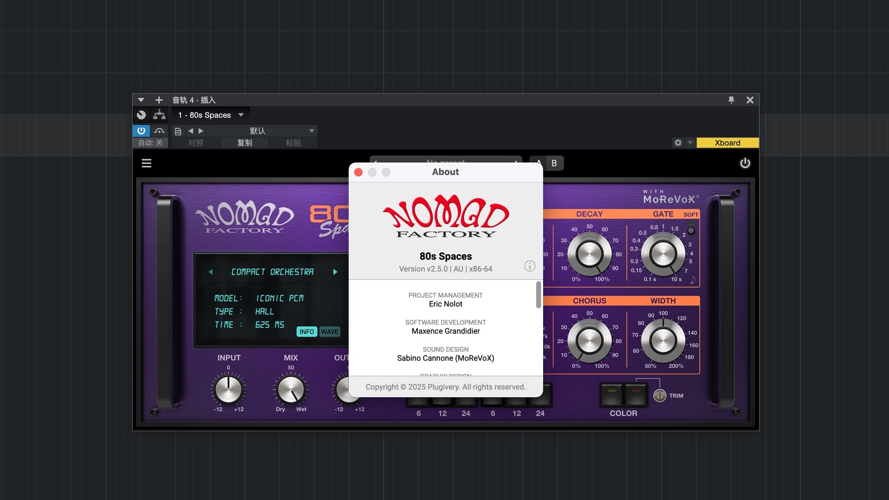Click the Sabino Cannone (MoReVoX) credit

tap(445, 358)
